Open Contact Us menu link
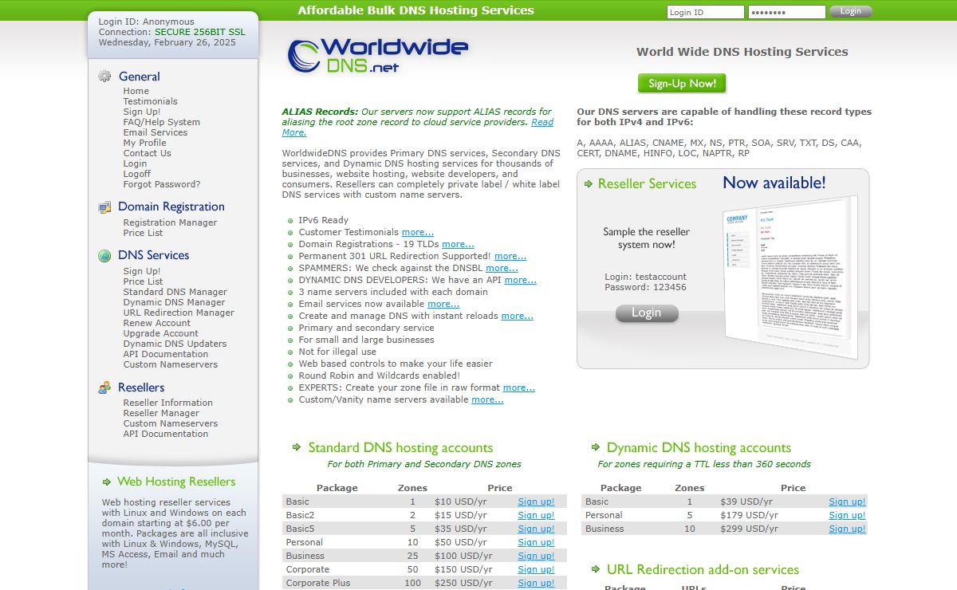The image size is (957, 590). click(147, 153)
